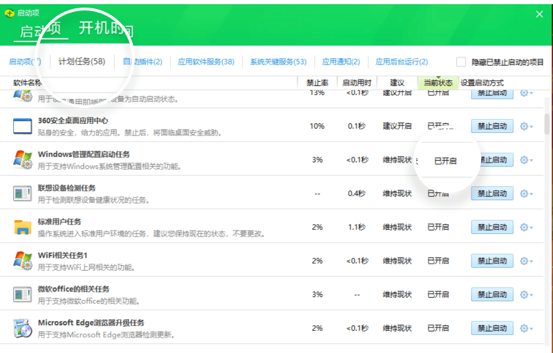Sort by 启动用时 column header
Image resolution: width=553 pixels, height=353 pixels.
[x=357, y=82]
